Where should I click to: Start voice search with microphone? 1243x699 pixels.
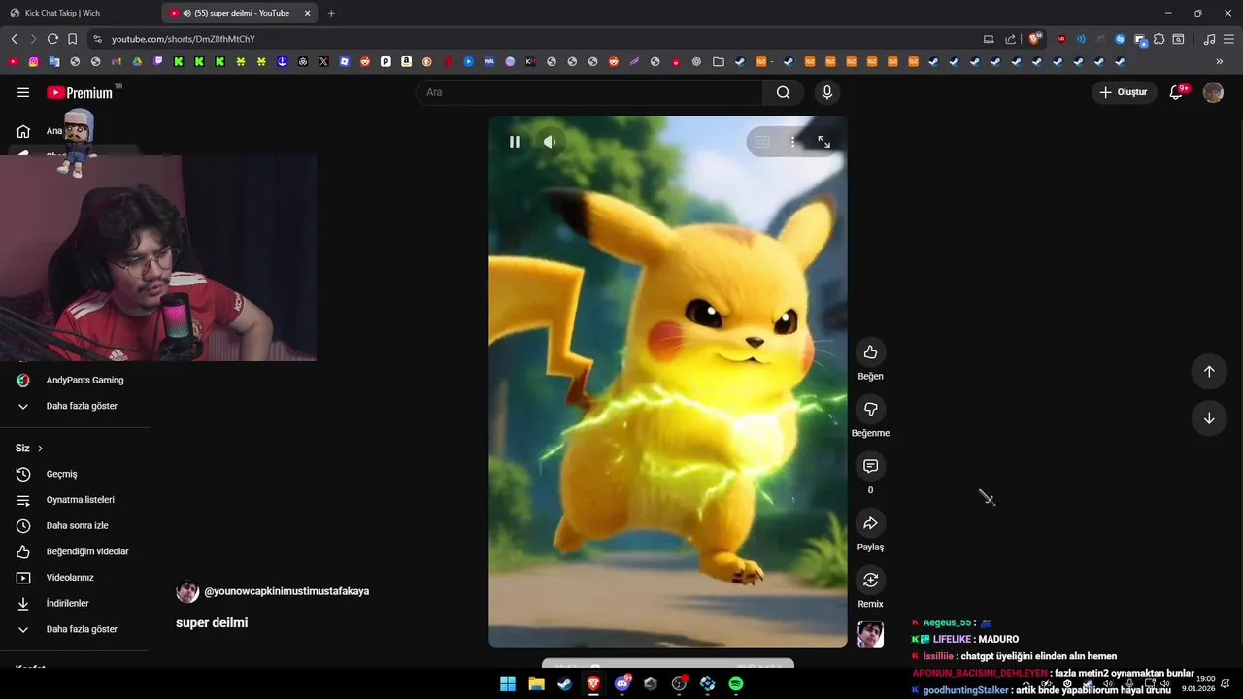(x=827, y=92)
